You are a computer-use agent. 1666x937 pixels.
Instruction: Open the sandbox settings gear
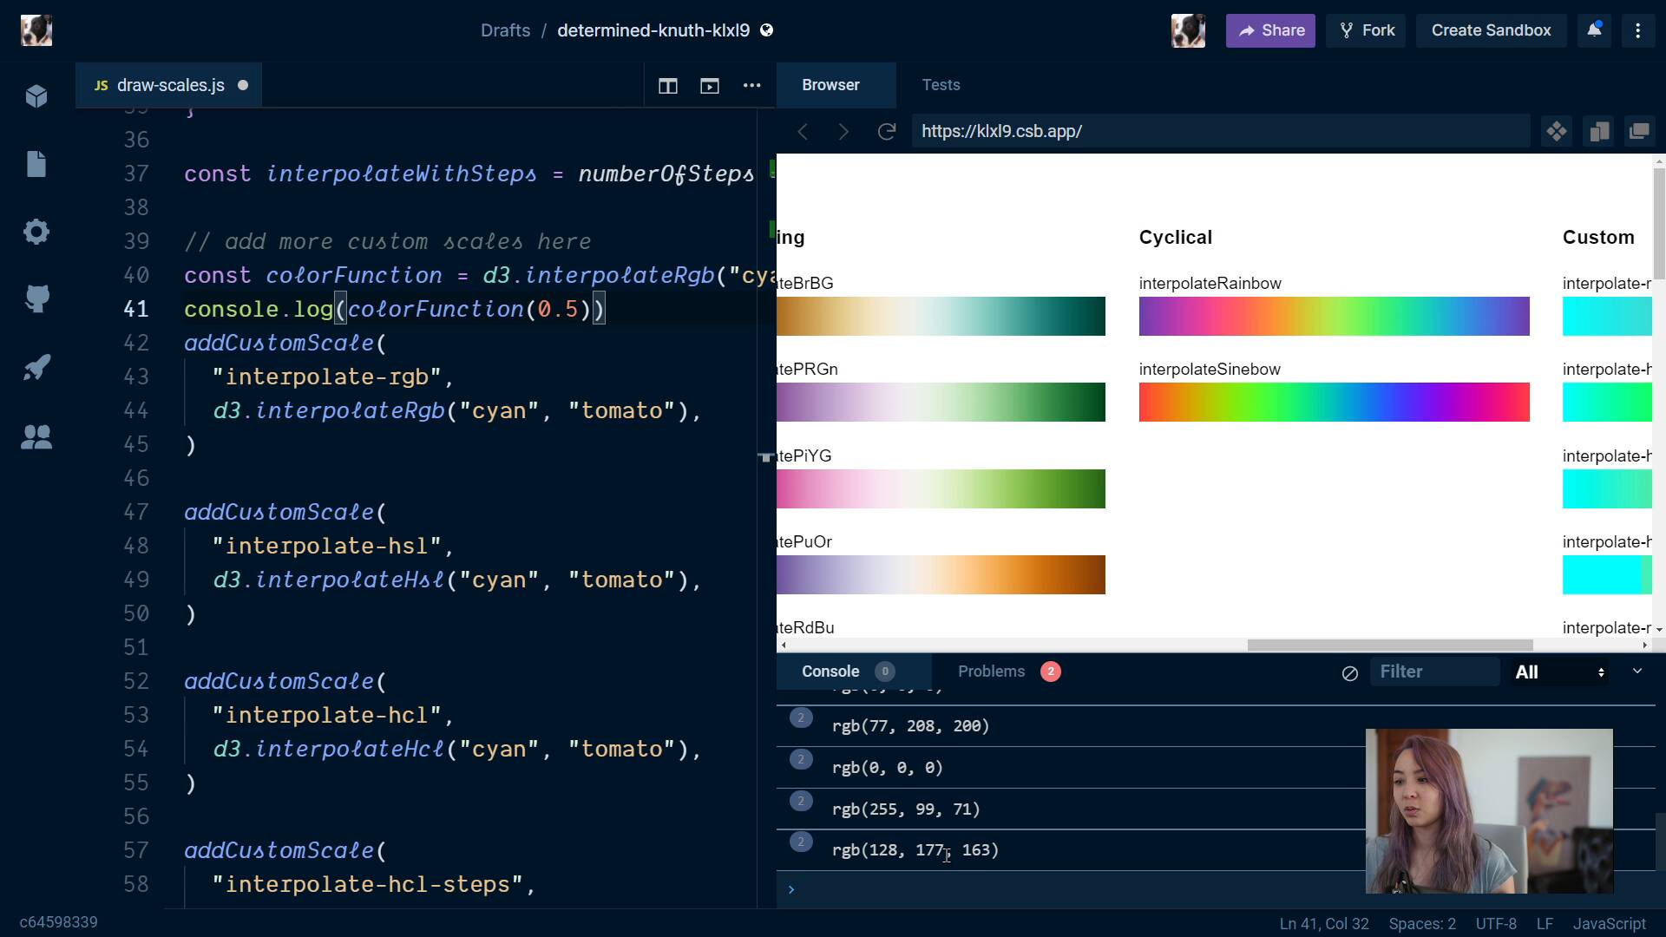[x=36, y=232]
